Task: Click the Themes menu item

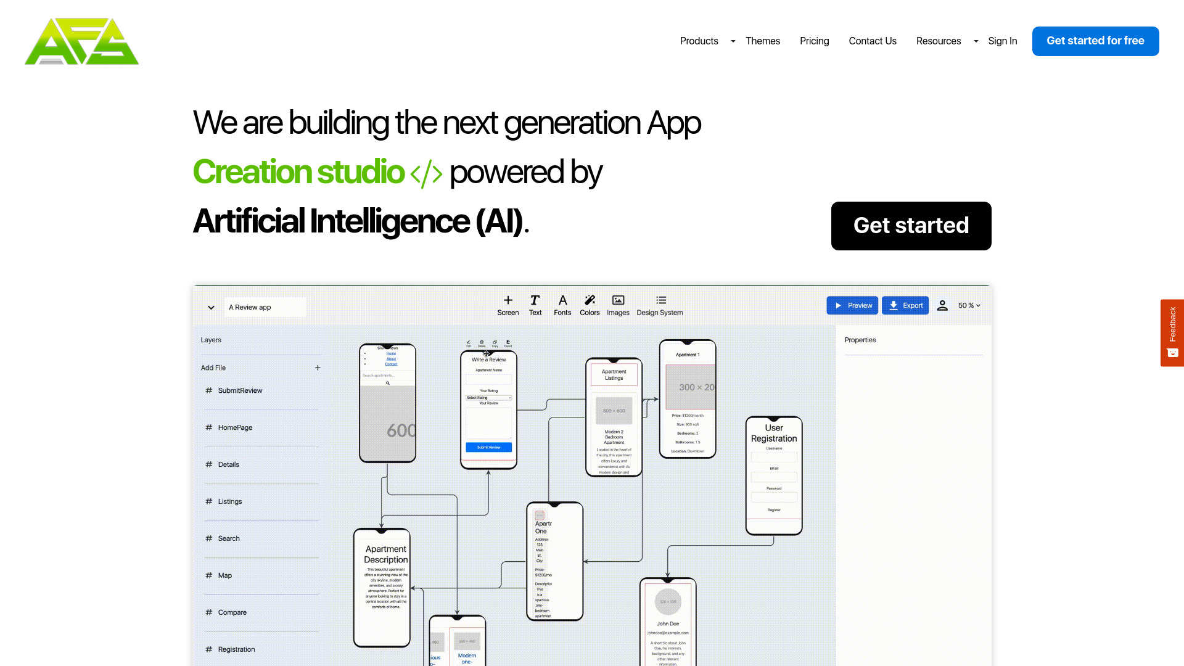Action: 762,41
